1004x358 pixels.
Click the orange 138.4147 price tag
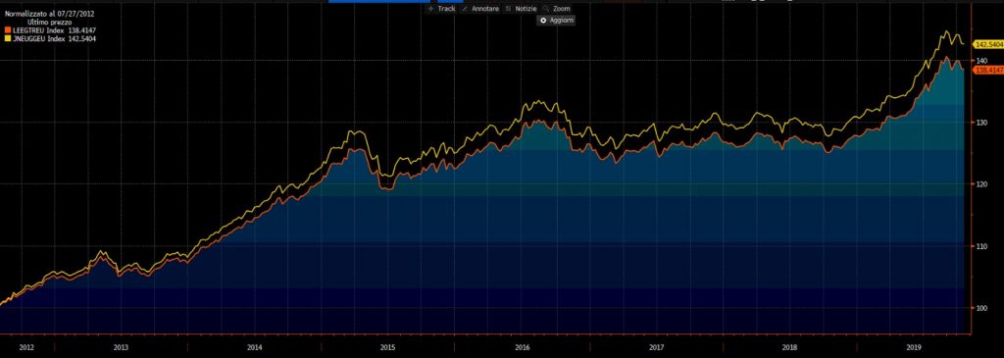[x=988, y=71]
